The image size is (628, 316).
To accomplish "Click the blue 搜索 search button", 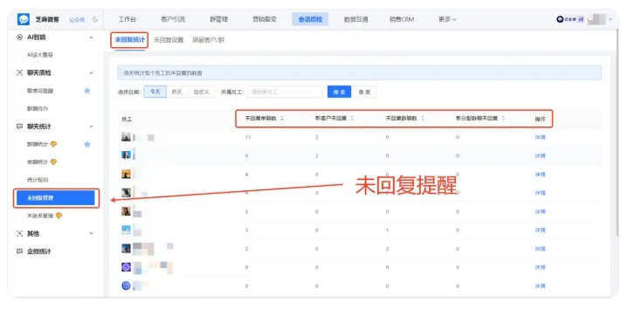I will 339,92.
